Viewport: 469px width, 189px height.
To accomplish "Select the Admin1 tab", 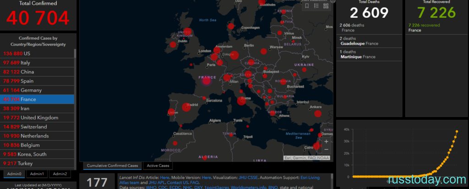I will coord(37,174).
